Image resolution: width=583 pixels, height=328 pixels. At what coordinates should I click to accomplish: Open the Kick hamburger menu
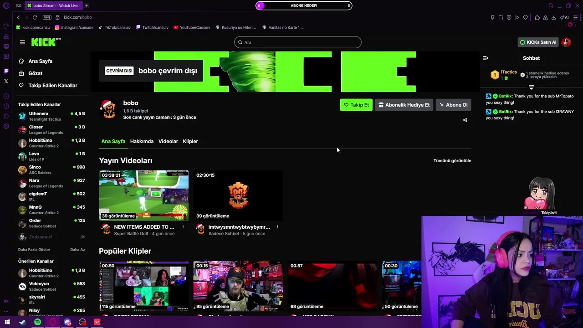[22, 42]
